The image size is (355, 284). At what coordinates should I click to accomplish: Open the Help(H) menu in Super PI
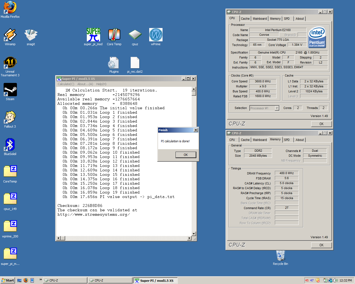[101, 84]
